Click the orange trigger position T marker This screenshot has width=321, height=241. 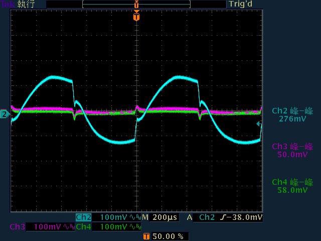point(136,17)
